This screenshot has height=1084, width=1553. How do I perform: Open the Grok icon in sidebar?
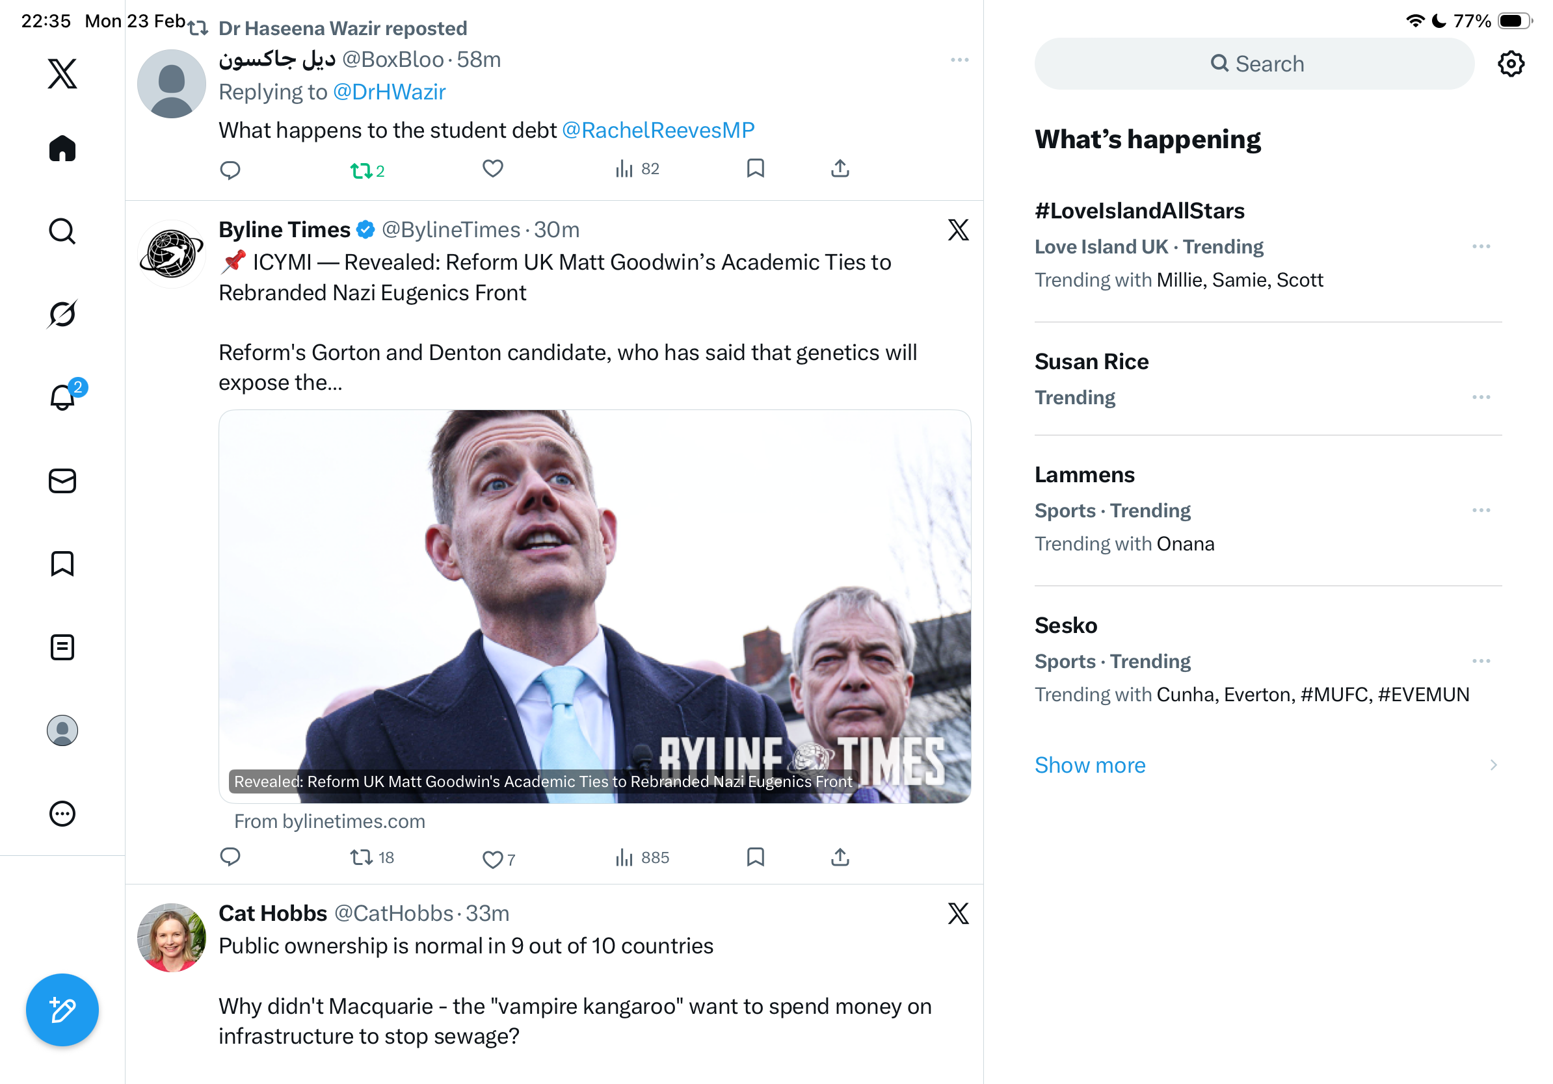[x=62, y=314]
